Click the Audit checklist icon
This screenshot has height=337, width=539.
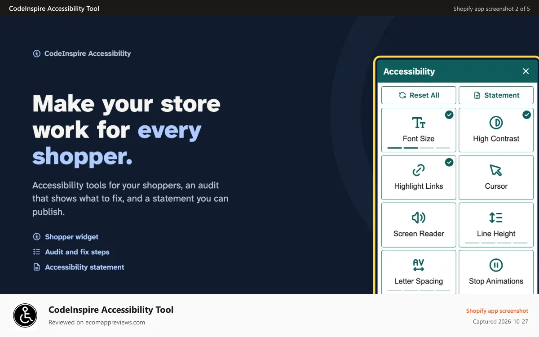click(x=37, y=252)
